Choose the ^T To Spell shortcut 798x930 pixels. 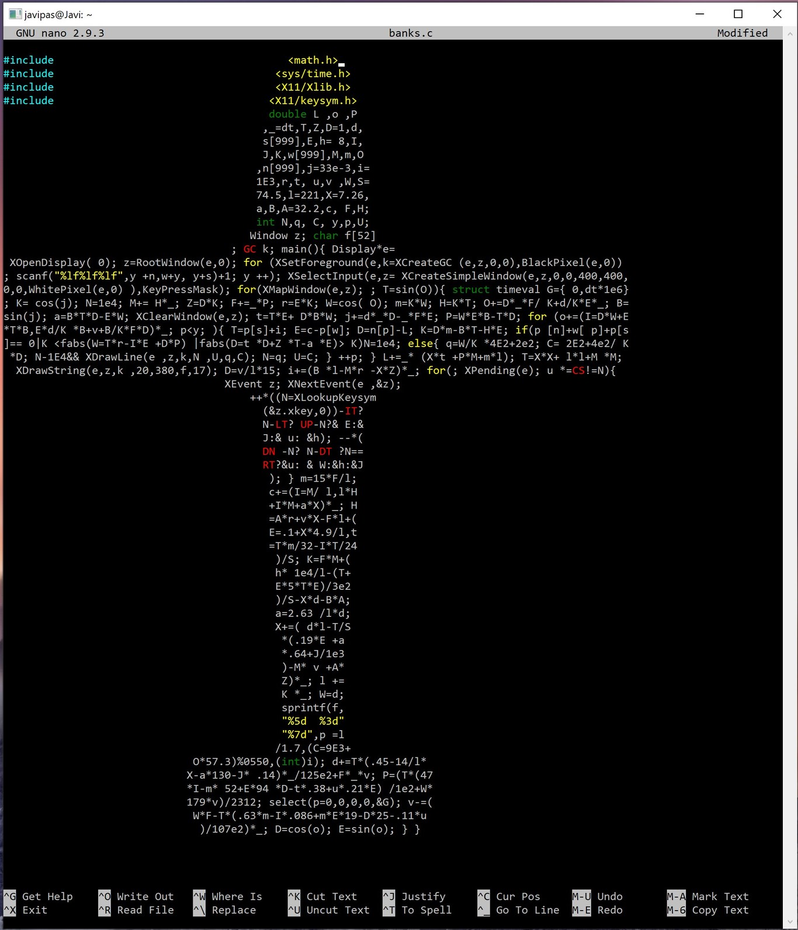coord(417,910)
